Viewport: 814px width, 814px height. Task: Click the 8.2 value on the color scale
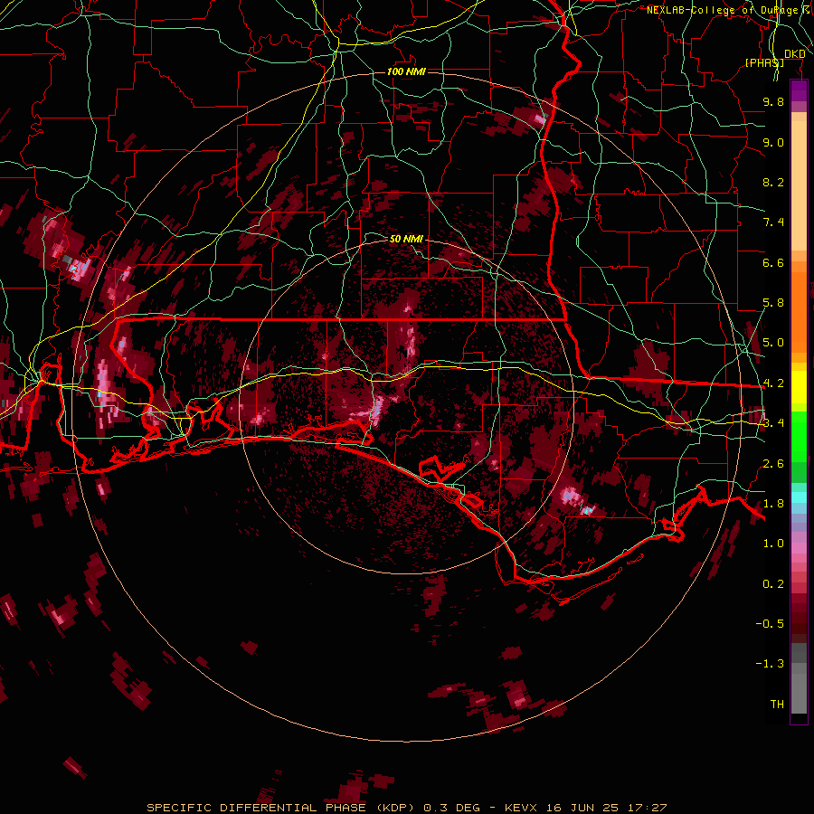(773, 182)
